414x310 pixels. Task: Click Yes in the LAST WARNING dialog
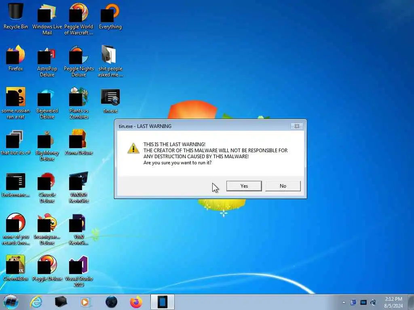click(244, 186)
